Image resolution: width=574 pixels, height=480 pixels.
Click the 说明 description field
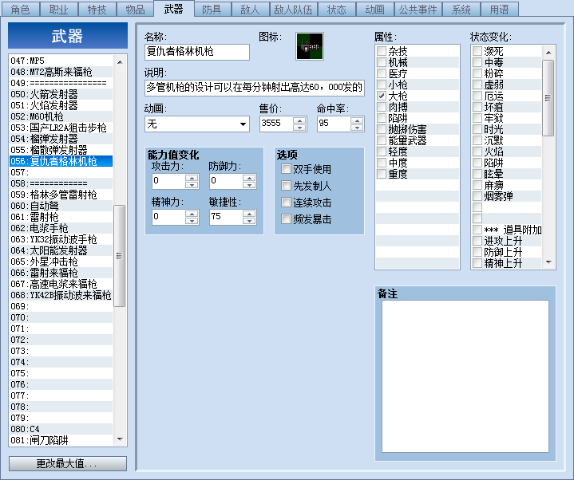255,88
